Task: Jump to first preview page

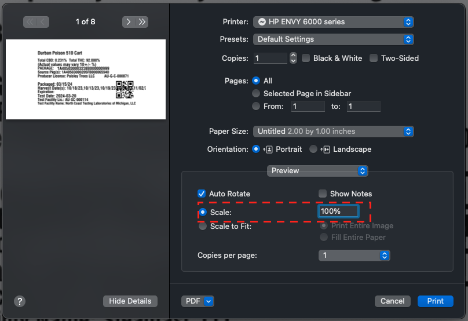Action: [x=30, y=22]
